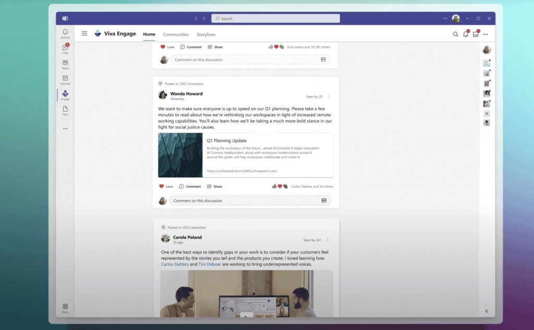Click Share on the top post

pos(215,47)
